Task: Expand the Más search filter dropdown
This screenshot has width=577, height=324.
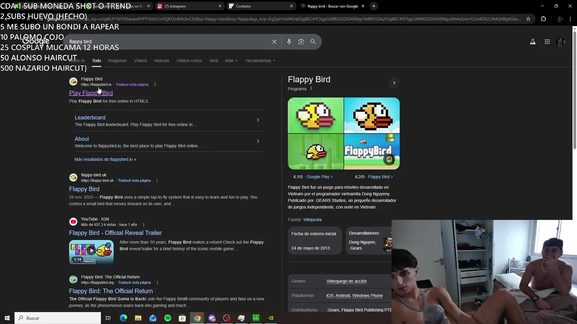Action: point(231,60)
